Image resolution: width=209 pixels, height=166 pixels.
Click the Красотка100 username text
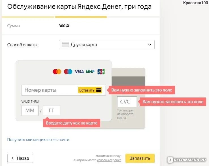pyautogui.click(x=195, y=3)
